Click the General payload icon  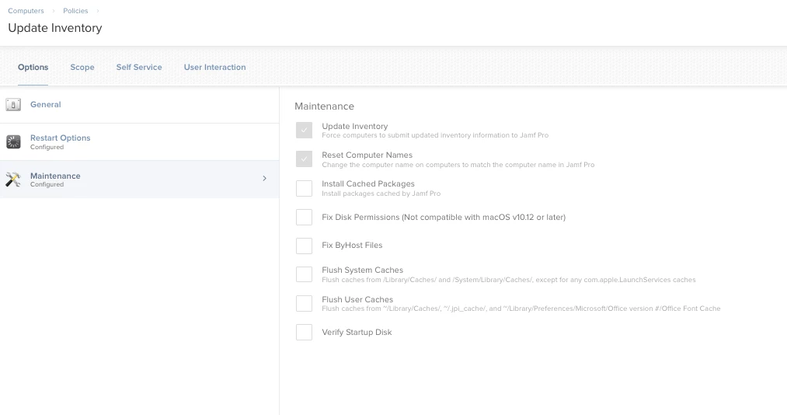13,105
